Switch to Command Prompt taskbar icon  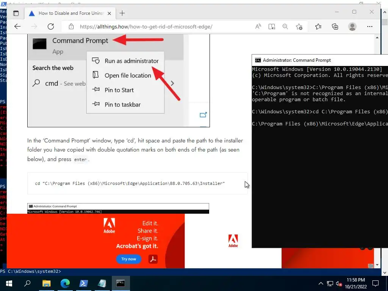[x=120, y=283]
